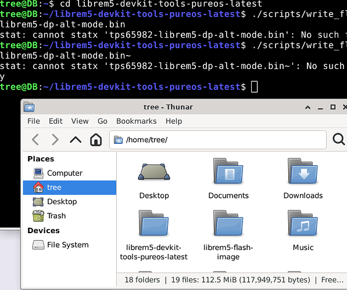Open the Desktop folder icon in the file view
This screenshot has width=347, height=290.
154,172
